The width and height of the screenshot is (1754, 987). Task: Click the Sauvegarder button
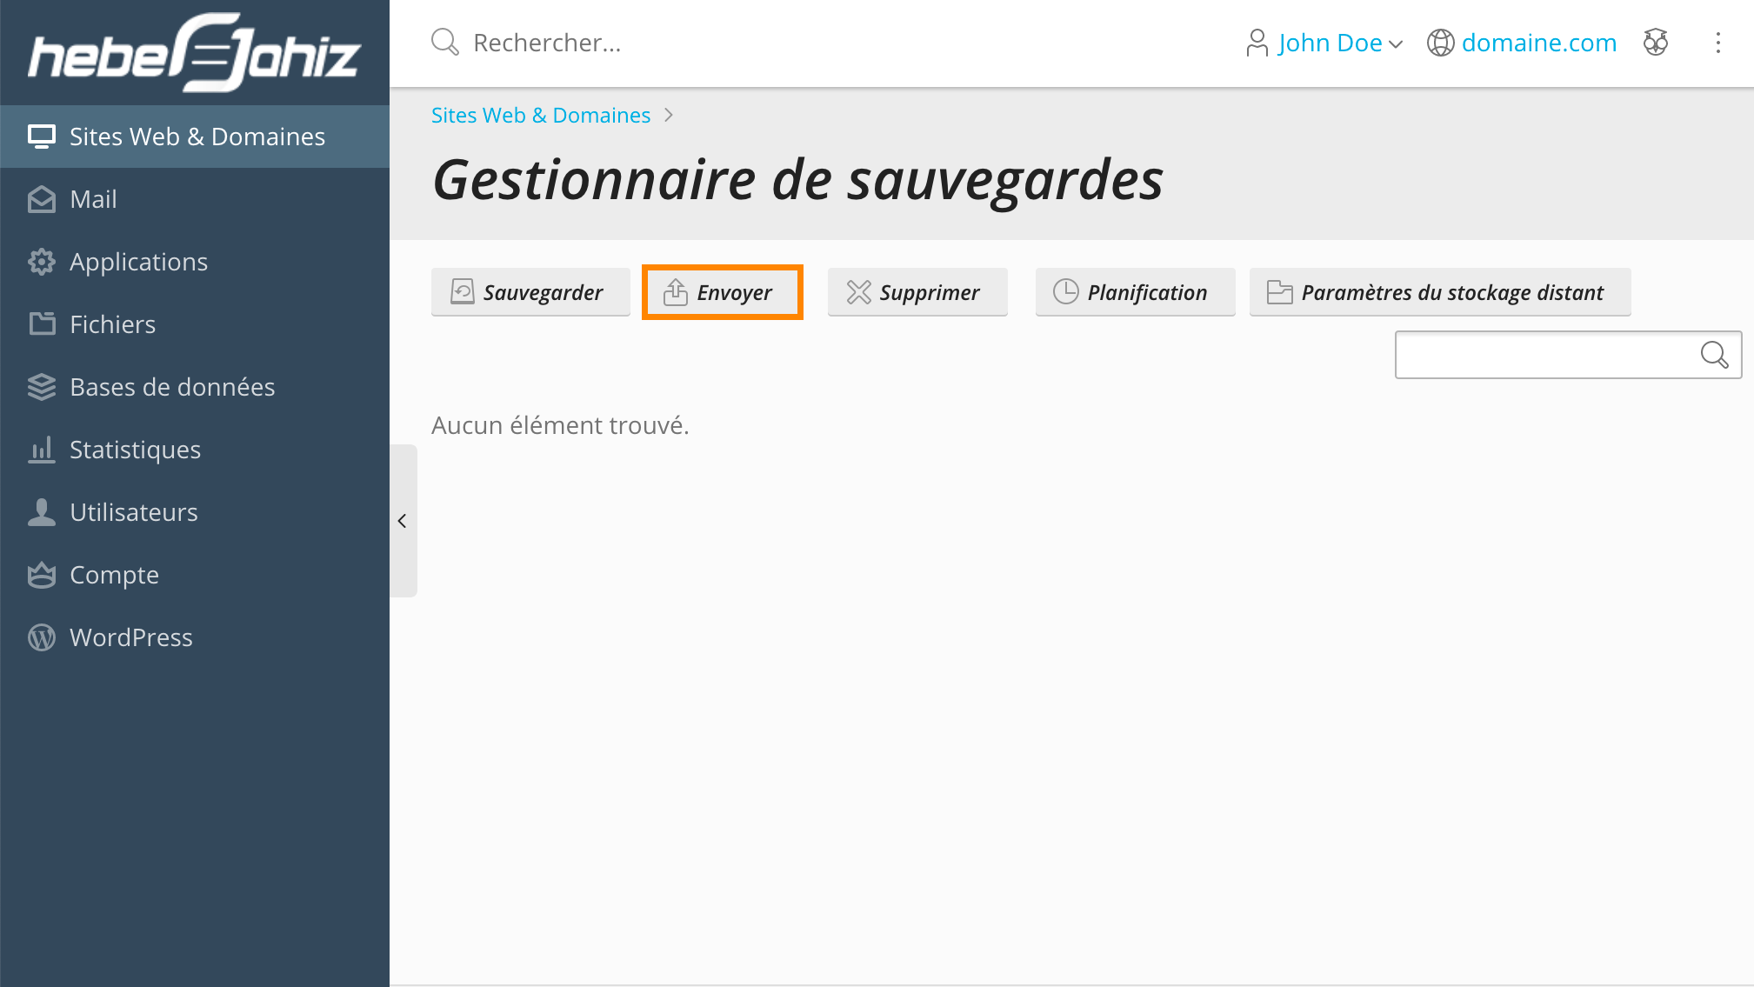(x=530, y=292)
